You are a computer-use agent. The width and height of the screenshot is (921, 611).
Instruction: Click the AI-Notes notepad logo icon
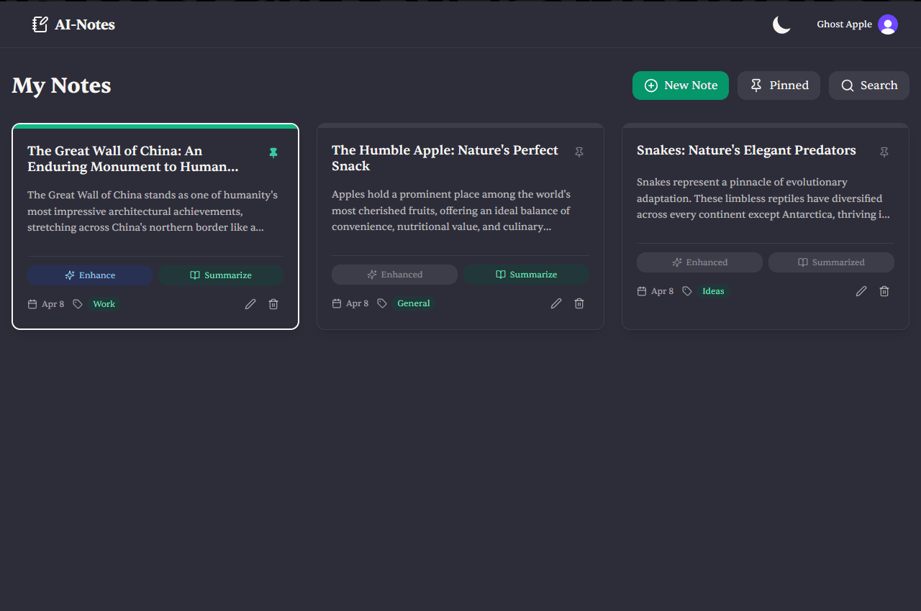tap(40, 24)
